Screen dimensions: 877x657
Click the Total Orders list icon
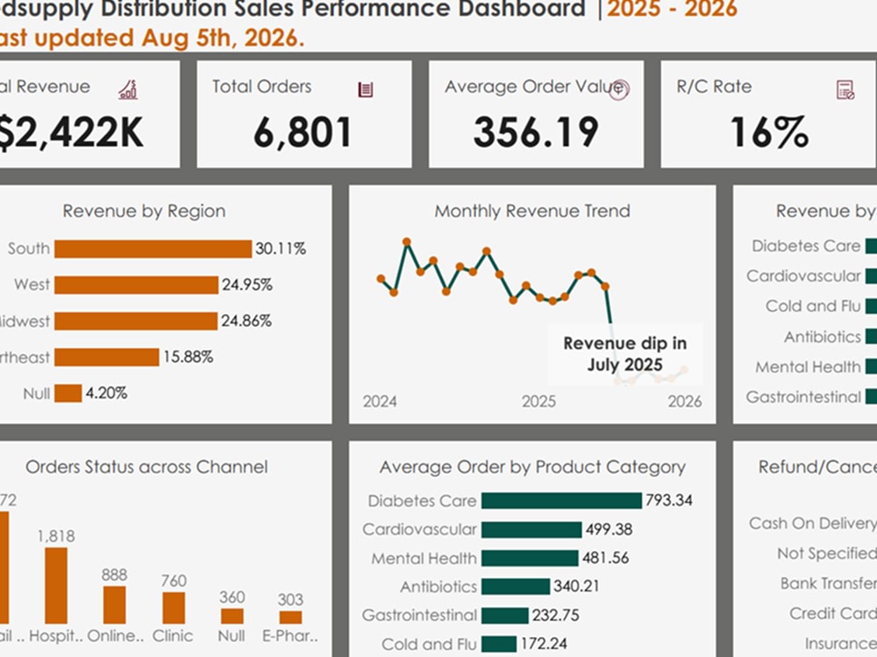(x=365, y=89)
